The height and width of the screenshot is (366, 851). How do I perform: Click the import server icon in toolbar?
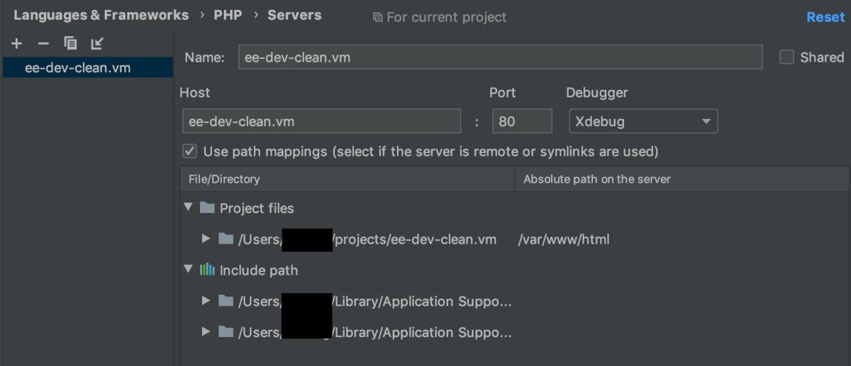click(97, 44)
